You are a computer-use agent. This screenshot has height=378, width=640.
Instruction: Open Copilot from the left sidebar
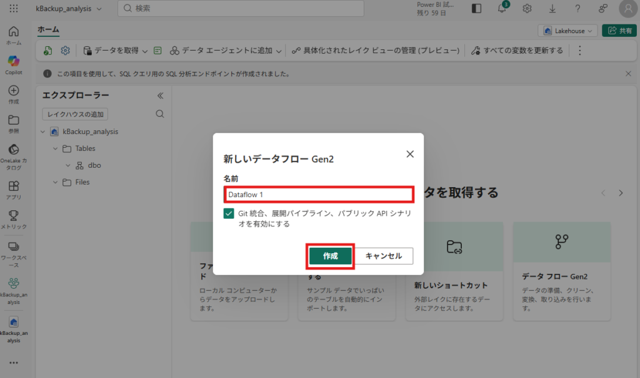point(14,61)
